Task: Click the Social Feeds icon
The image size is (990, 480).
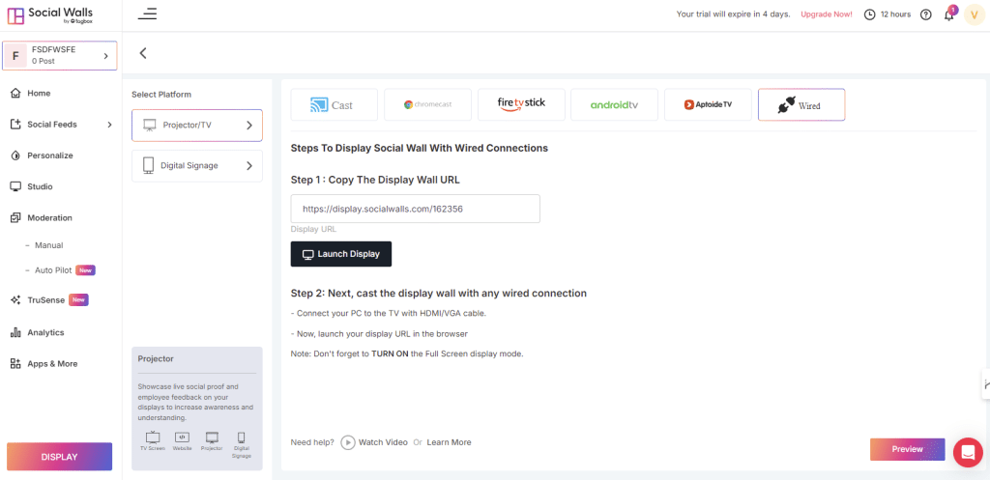Action: tap(15, 125)
